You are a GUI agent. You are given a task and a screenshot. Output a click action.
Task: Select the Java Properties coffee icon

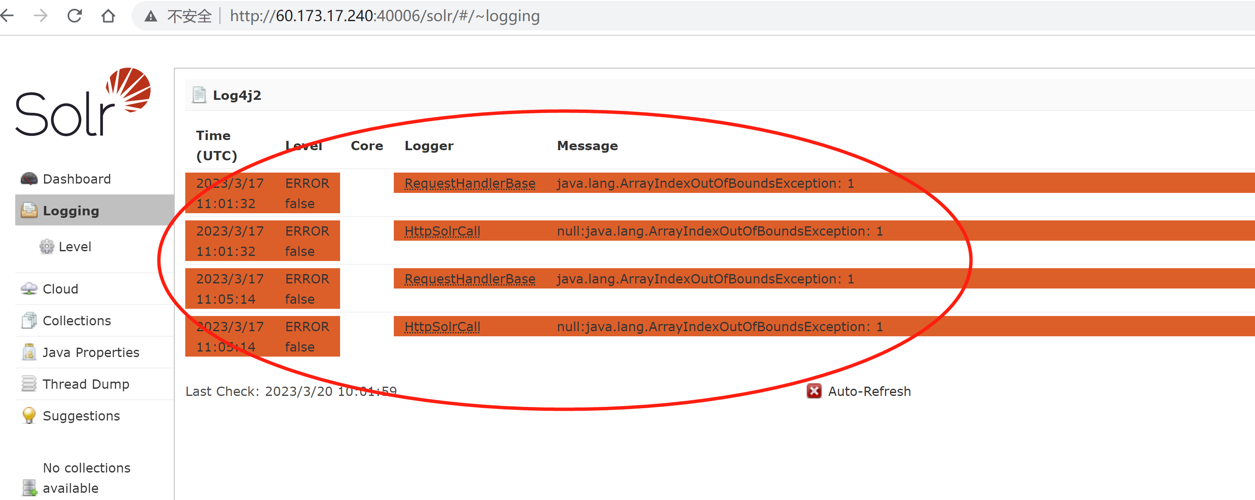[29, 352]
